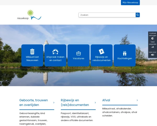Open Afspraak maken en contact tile

pyautogui.click(x=55, y=55)
